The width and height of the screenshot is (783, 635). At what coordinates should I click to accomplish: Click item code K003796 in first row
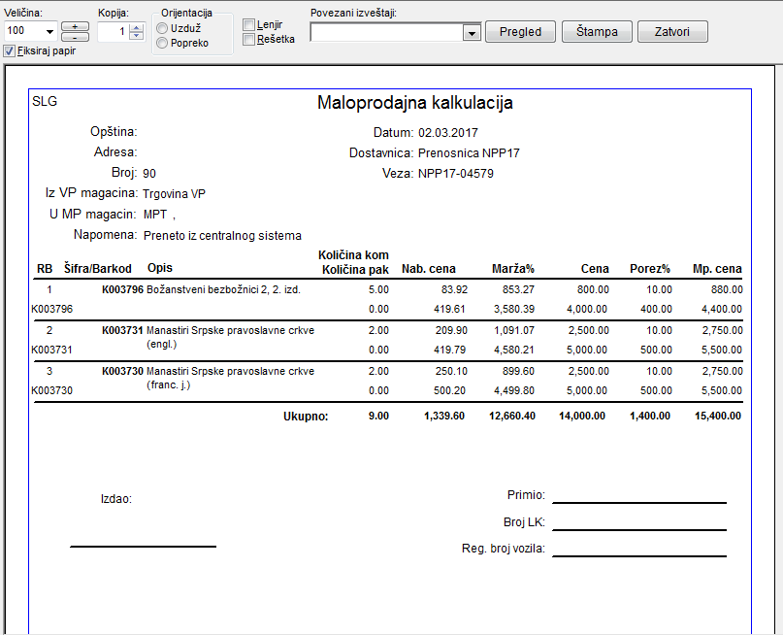pyautogui.click(x=122, y=289)
